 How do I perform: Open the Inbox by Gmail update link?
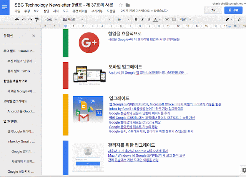click(146, 109)
